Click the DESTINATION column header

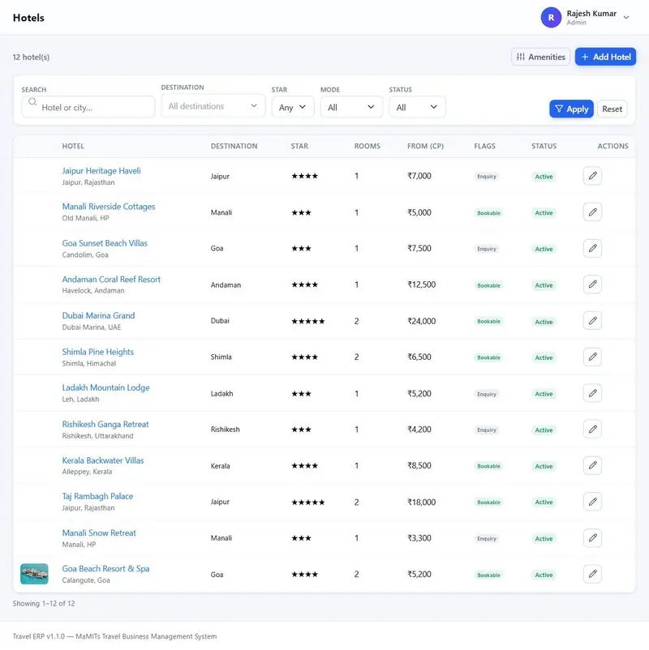(234, 146)
